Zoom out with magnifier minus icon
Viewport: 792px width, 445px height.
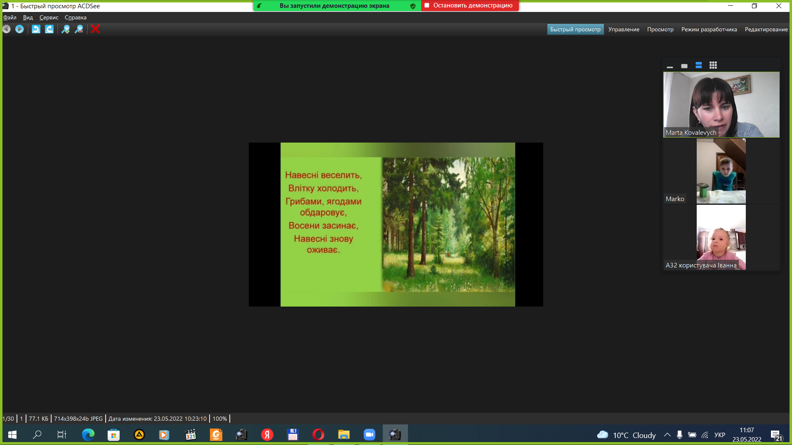pos(79,29)
